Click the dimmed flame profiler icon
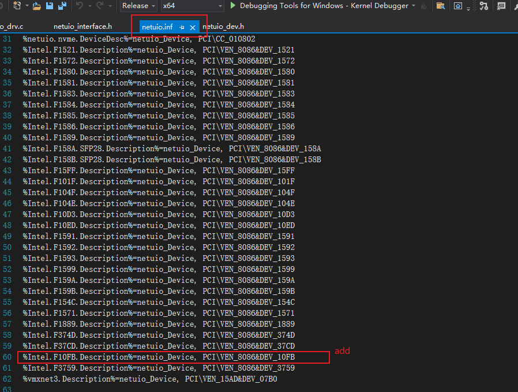This screenshot has width=518, height=392. [x=424, y=6]
